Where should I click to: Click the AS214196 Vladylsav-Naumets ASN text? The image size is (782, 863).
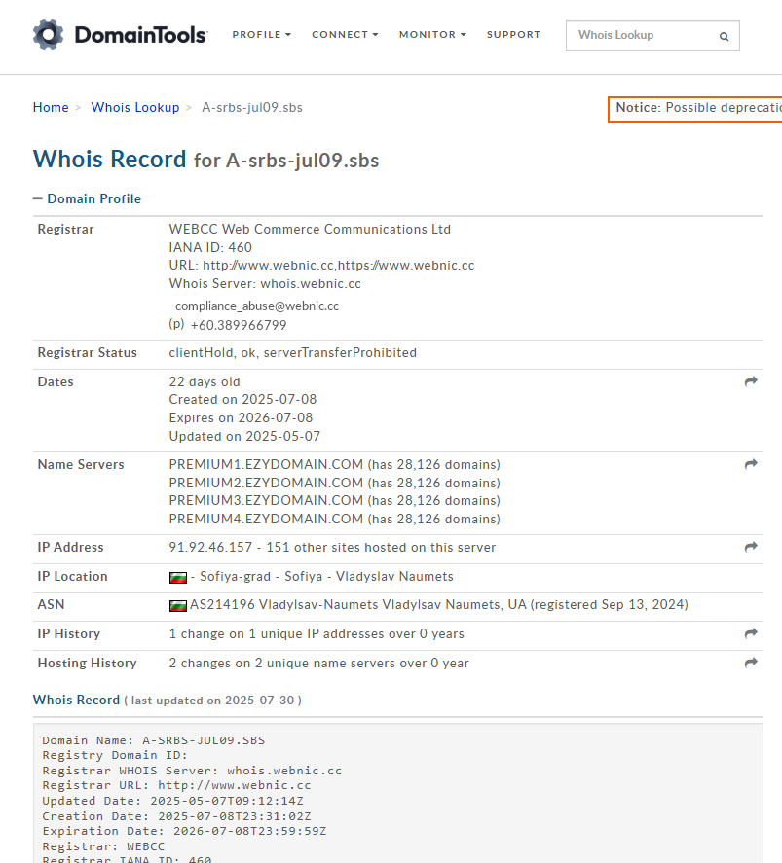[x=439, y=605]
